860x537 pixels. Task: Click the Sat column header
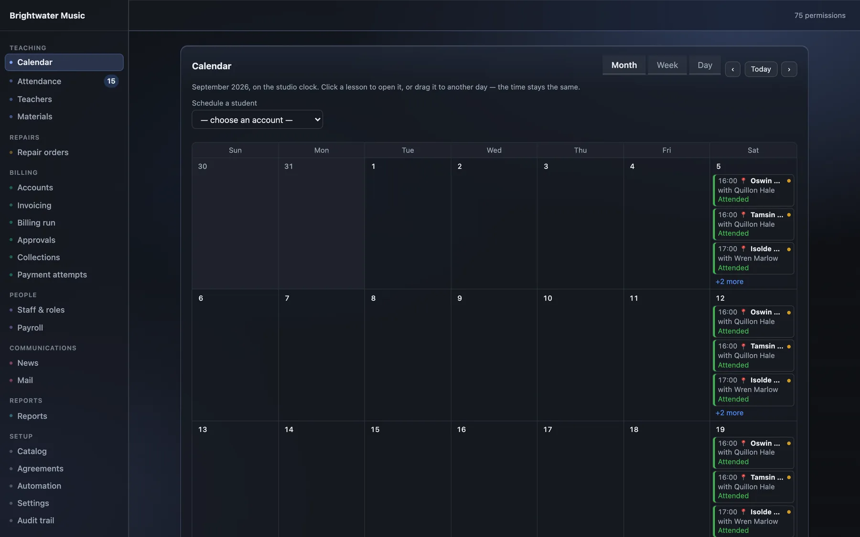[753, 150]
